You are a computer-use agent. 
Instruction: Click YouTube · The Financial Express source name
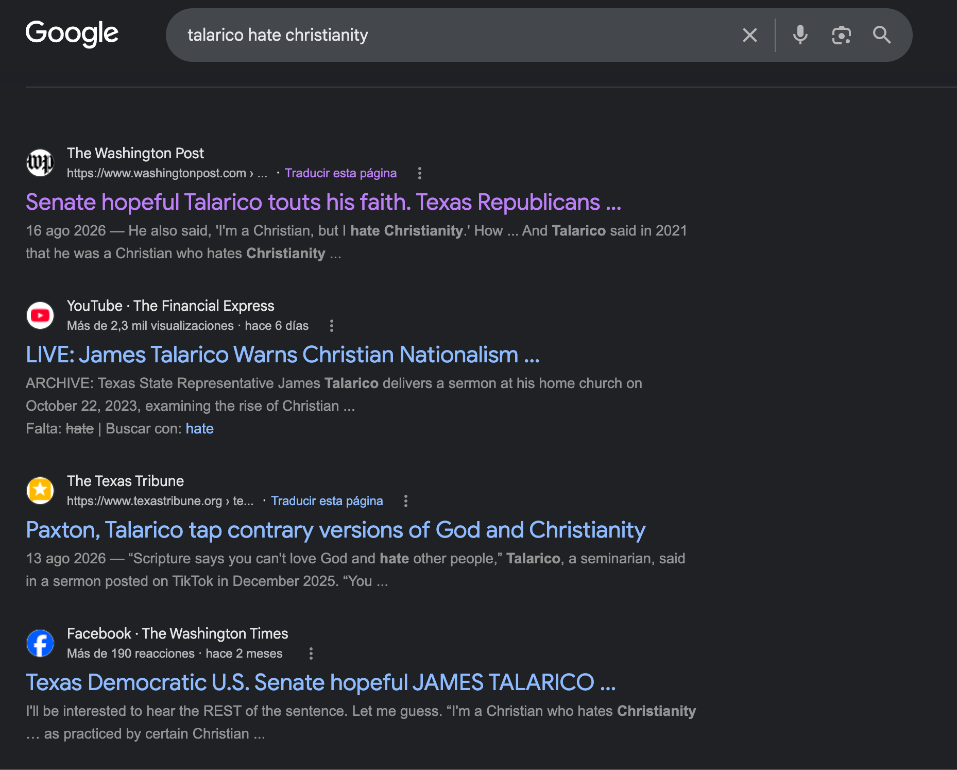pyautogui.click(x=170, y=306)
